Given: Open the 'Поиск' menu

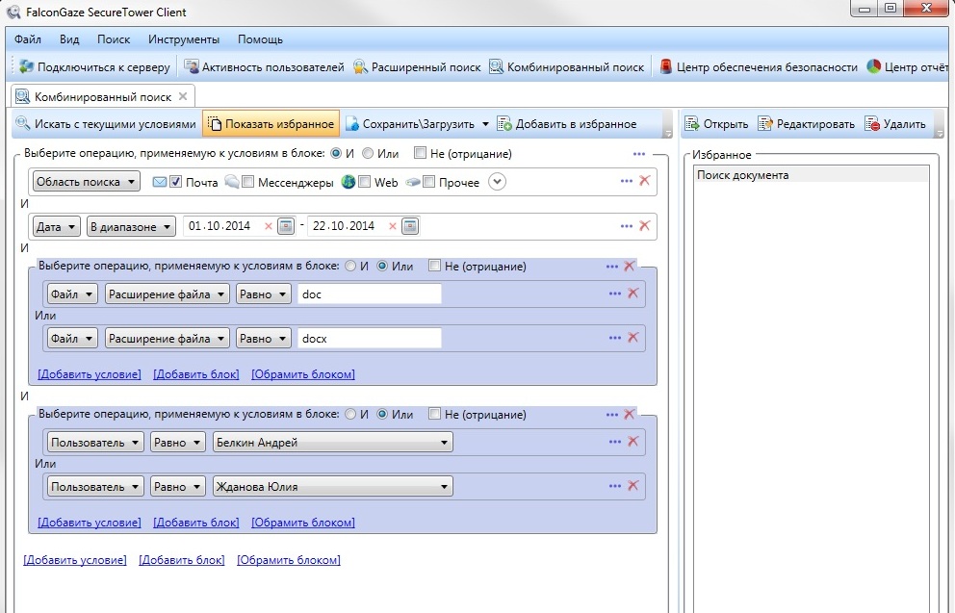Looking at the screenshot, I should (x=114, y=39).
